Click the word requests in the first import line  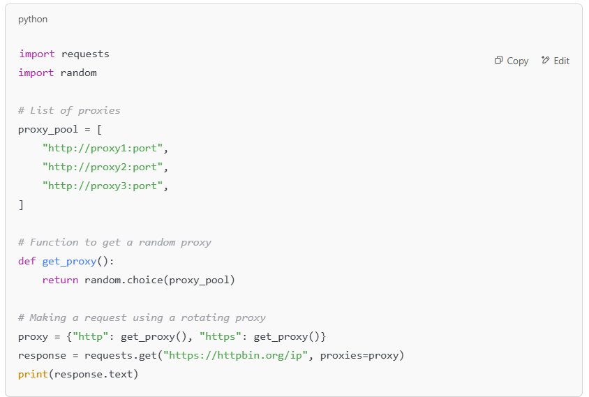click(85, 54)
